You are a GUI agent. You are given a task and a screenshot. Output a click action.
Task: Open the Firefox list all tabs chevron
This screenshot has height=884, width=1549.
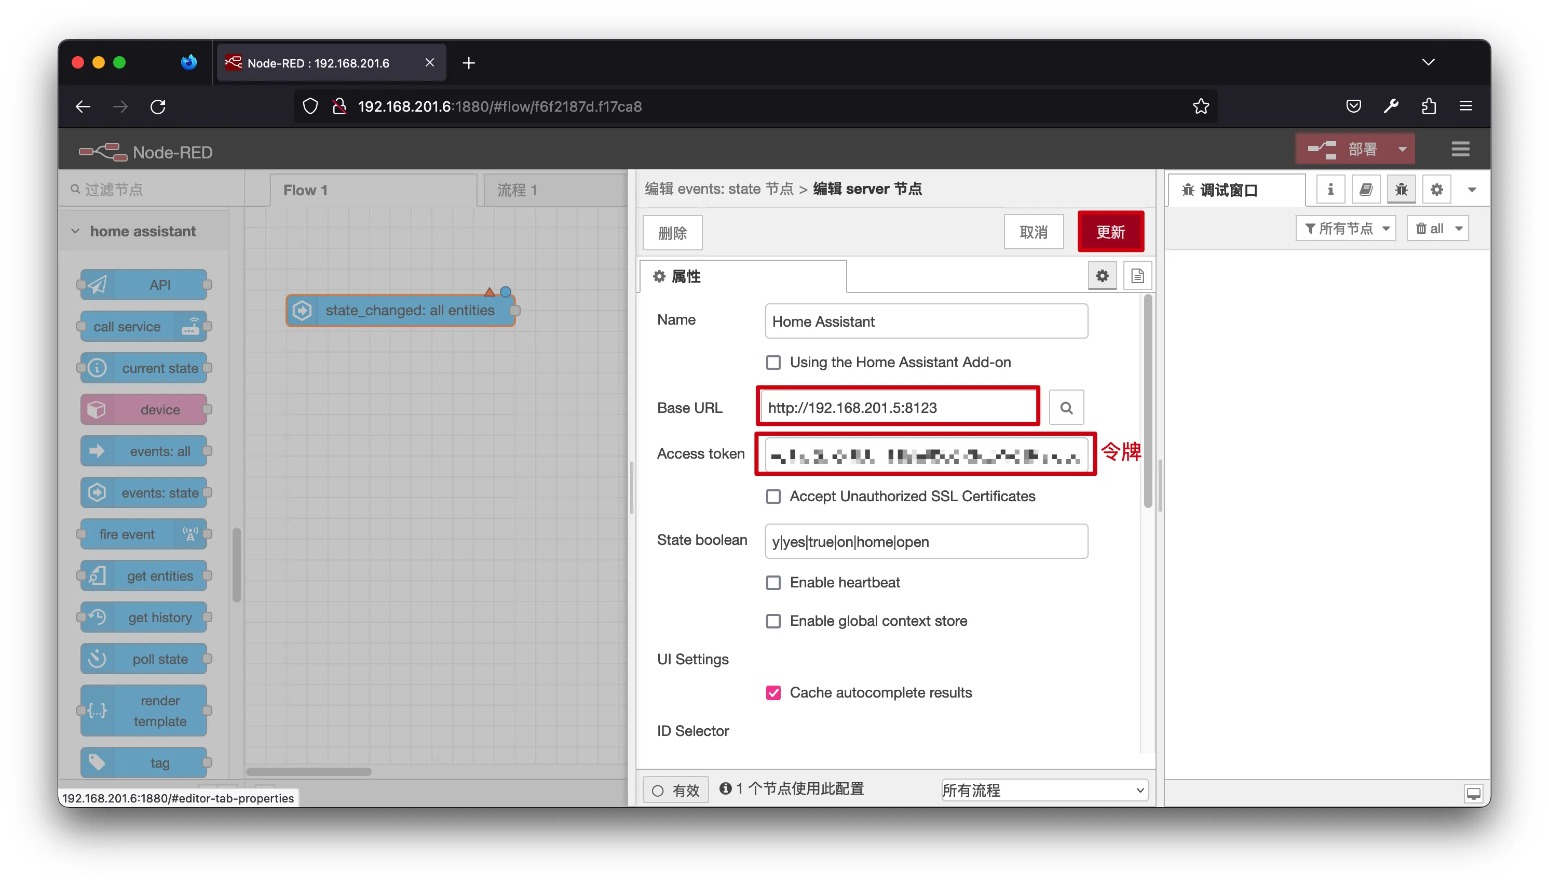pyautogui.click(x=1428, y=62)
